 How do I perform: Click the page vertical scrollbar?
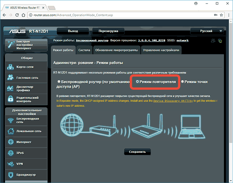pos(231,83)
